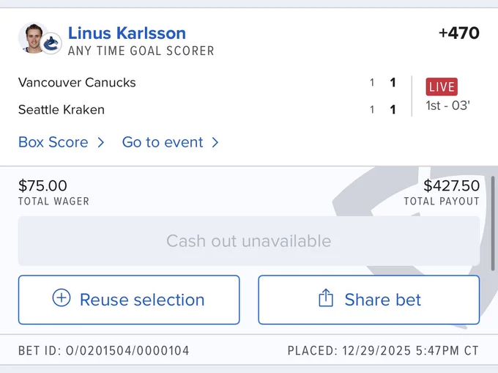Click Linus Karlsson's player headshot photo
The image size is (498, 373).
pyautogui.click(x=32, y=37)
